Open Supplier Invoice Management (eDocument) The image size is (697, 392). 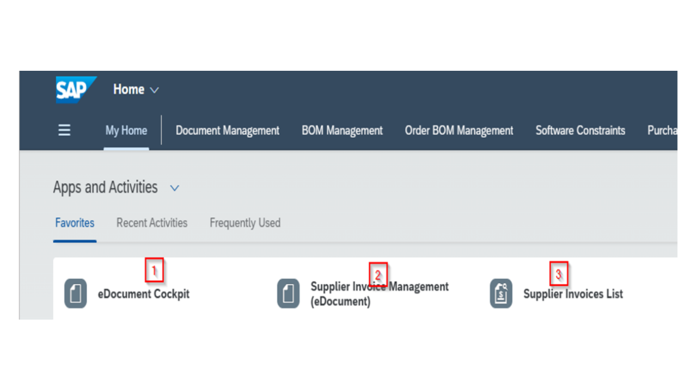click(380, 294)
